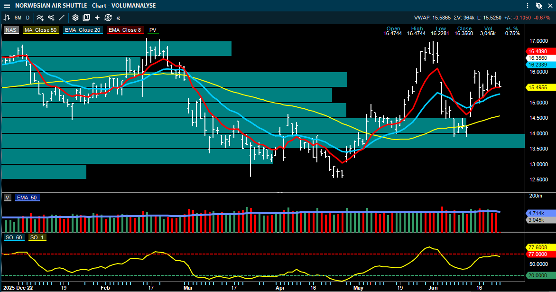Screen dimensions: 556x292
Task: Click the add indicator icon
Action: tap(40, 18)
